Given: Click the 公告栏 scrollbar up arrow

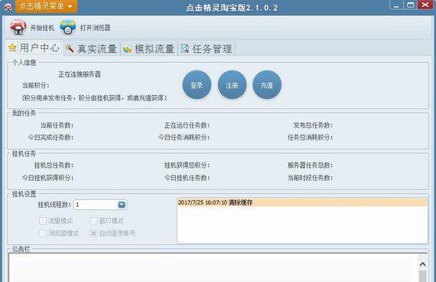Looking at the screenshot, I should 423,264.
